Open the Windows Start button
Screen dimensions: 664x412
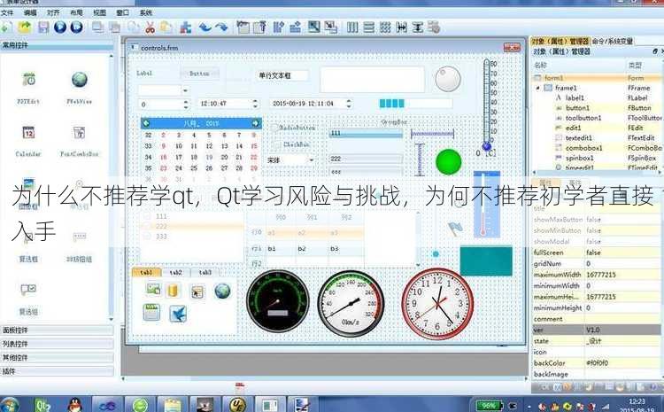(10, 405)
